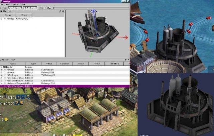Close the File Block List panel
Viewport: 214px width, 136px height.
[x=63, y=11]
